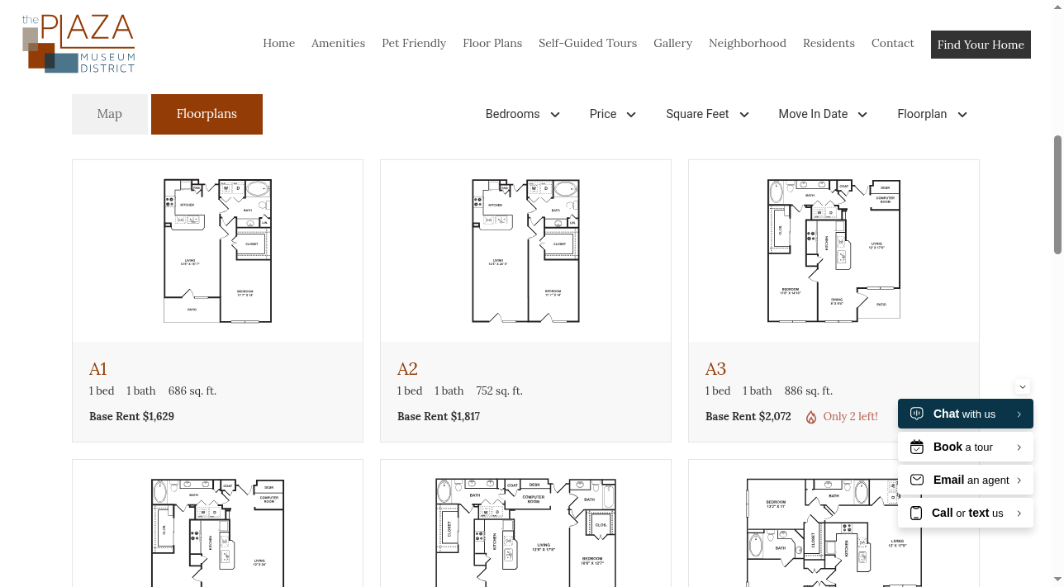The width and height of the screenshot is (1064, 587).
Task: Click the page vertical scrollbar thumb
Action: click(1057, 195)
